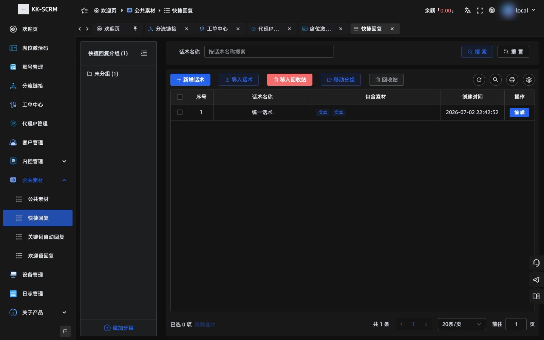This screenshot has width=544, height=340.
Task: Close the 代理IP tab
Action: (289, 29)
